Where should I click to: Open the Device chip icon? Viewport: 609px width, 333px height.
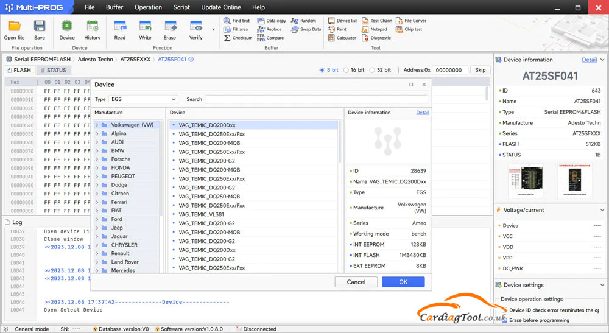tap(67, 26)
